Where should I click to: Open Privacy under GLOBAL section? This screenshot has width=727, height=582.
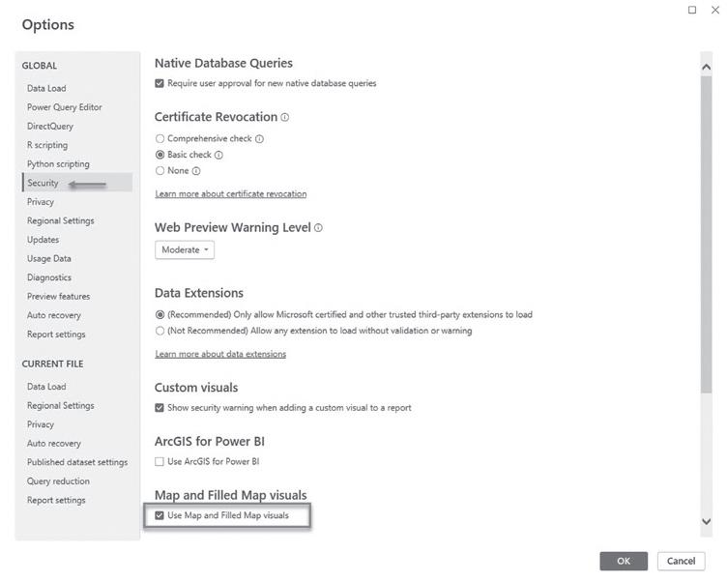click(41, 202)
